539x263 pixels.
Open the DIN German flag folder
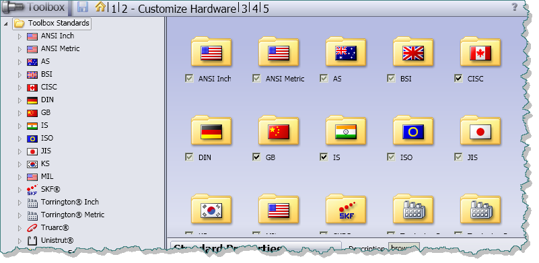pos(211,130)
